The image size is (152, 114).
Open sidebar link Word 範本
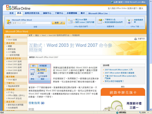point(12,80)
